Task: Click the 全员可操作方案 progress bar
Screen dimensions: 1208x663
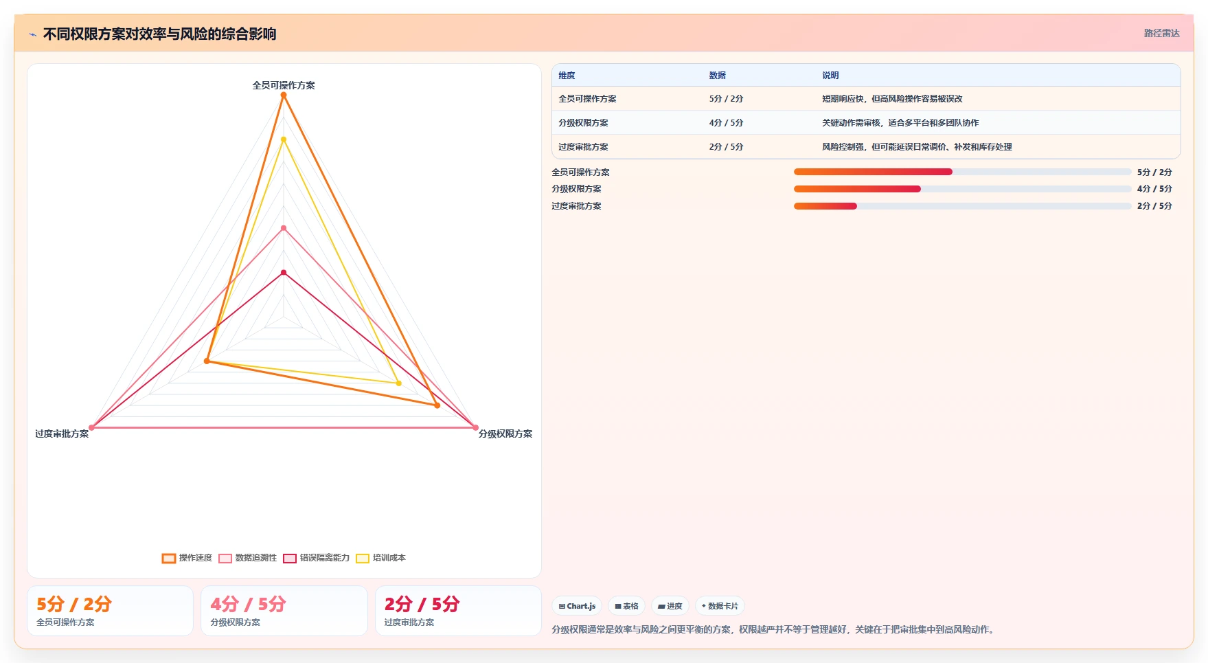Action: [962, 172]
